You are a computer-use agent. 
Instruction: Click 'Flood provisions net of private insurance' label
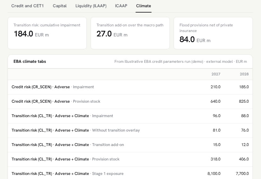tap(206, 28)
